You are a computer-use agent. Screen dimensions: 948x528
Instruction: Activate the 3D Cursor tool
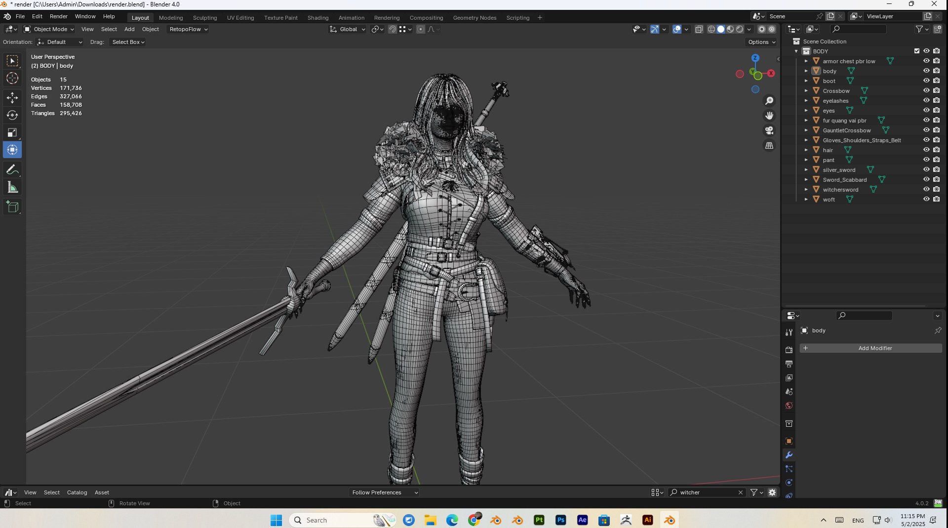12,78
